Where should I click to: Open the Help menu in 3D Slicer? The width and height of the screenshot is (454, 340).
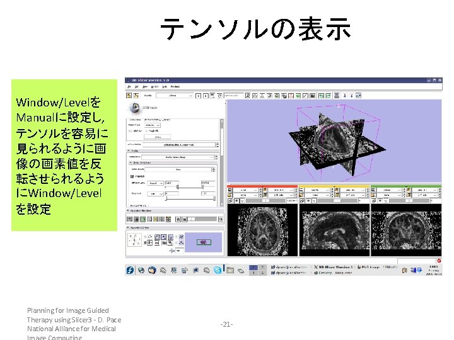click(x=165, y=87)
